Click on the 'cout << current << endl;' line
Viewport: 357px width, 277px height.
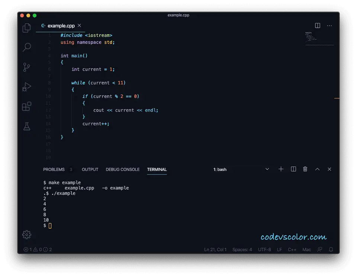pyautogui.click(x=126, y=110)
